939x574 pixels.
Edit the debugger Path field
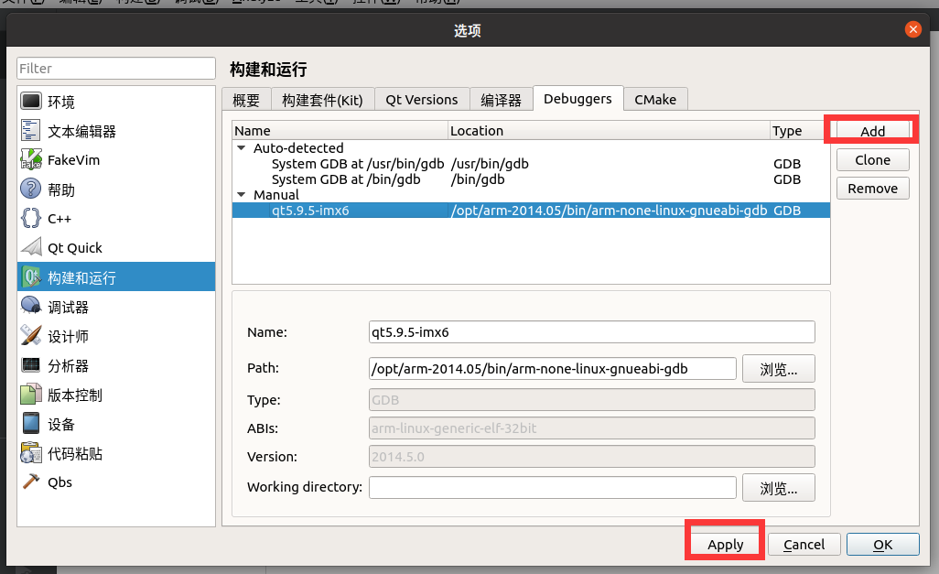[x=552, y=369]
